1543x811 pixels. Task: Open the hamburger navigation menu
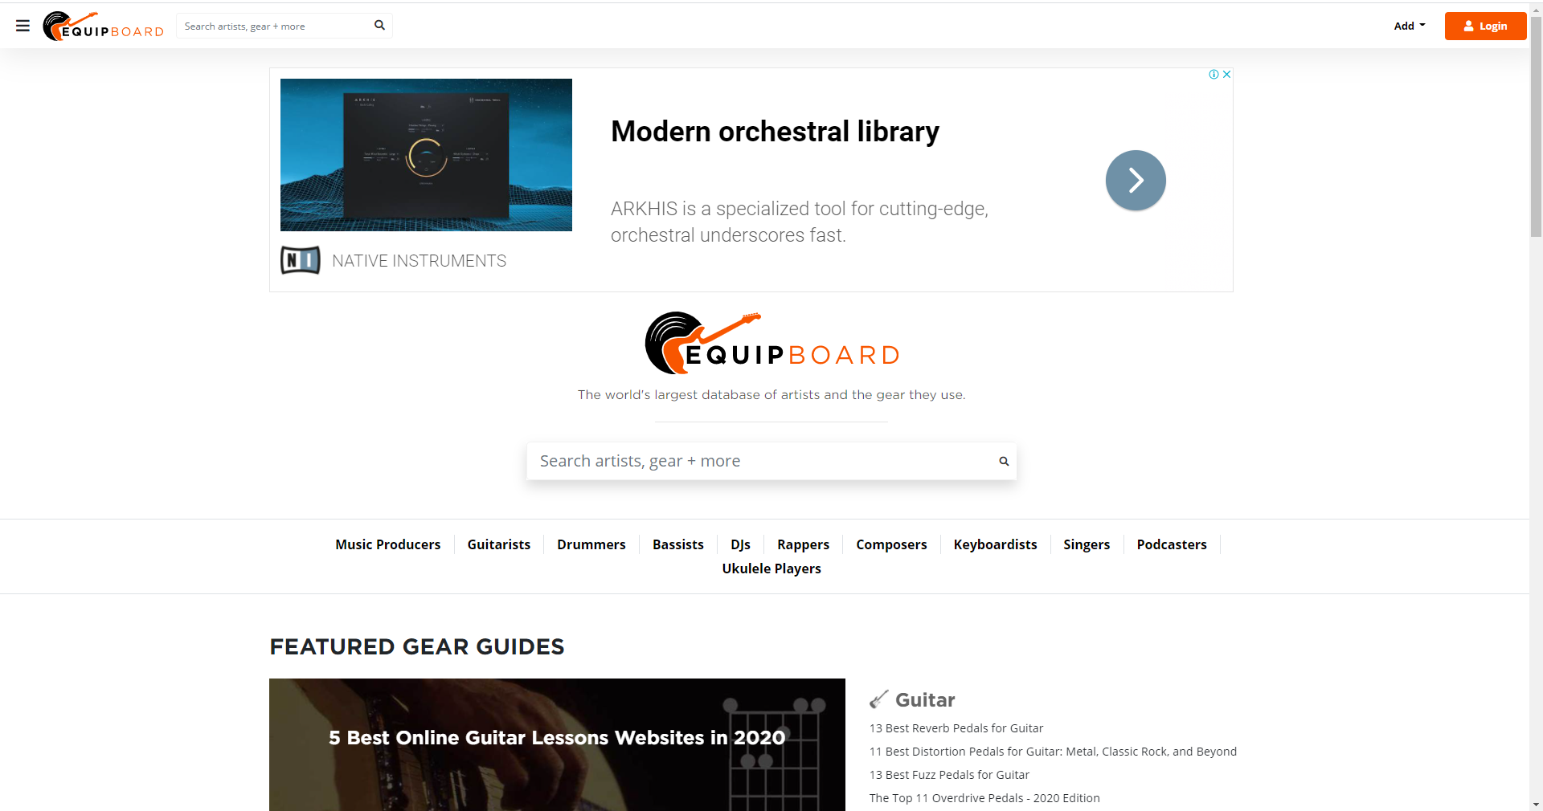click(23, 26)
